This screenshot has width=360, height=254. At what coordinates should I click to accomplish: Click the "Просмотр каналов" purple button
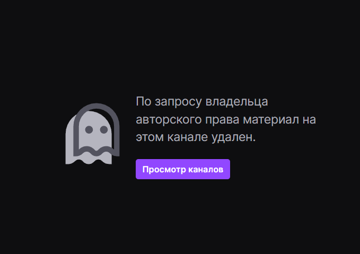point(183,169)
